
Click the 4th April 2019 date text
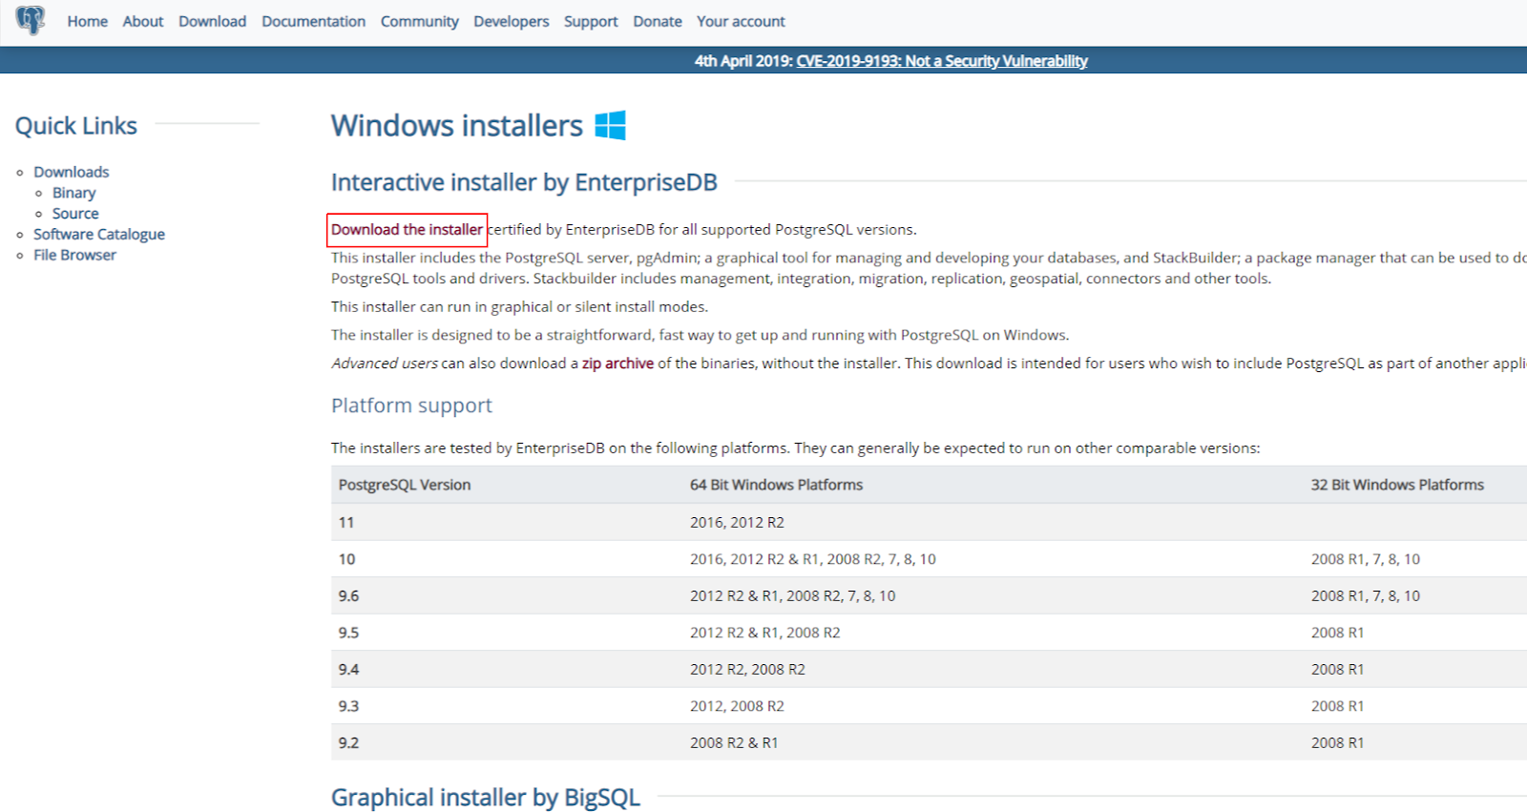click(x=743, y=61)
